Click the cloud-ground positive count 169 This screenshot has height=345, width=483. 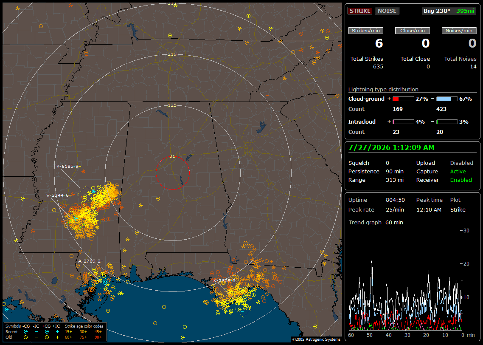[397, 109]
